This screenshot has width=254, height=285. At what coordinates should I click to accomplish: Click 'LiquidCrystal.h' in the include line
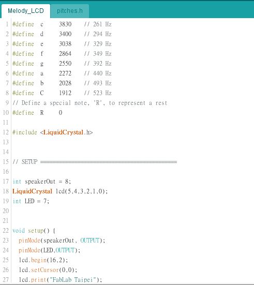pos(67,132)
